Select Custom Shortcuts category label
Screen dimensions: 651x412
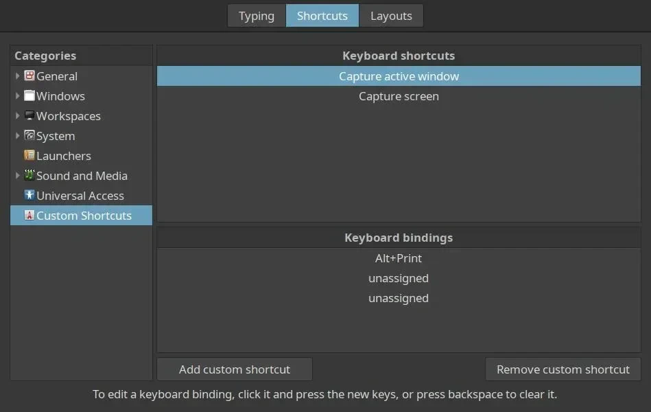pyautogui.click(x=84, y=216)
